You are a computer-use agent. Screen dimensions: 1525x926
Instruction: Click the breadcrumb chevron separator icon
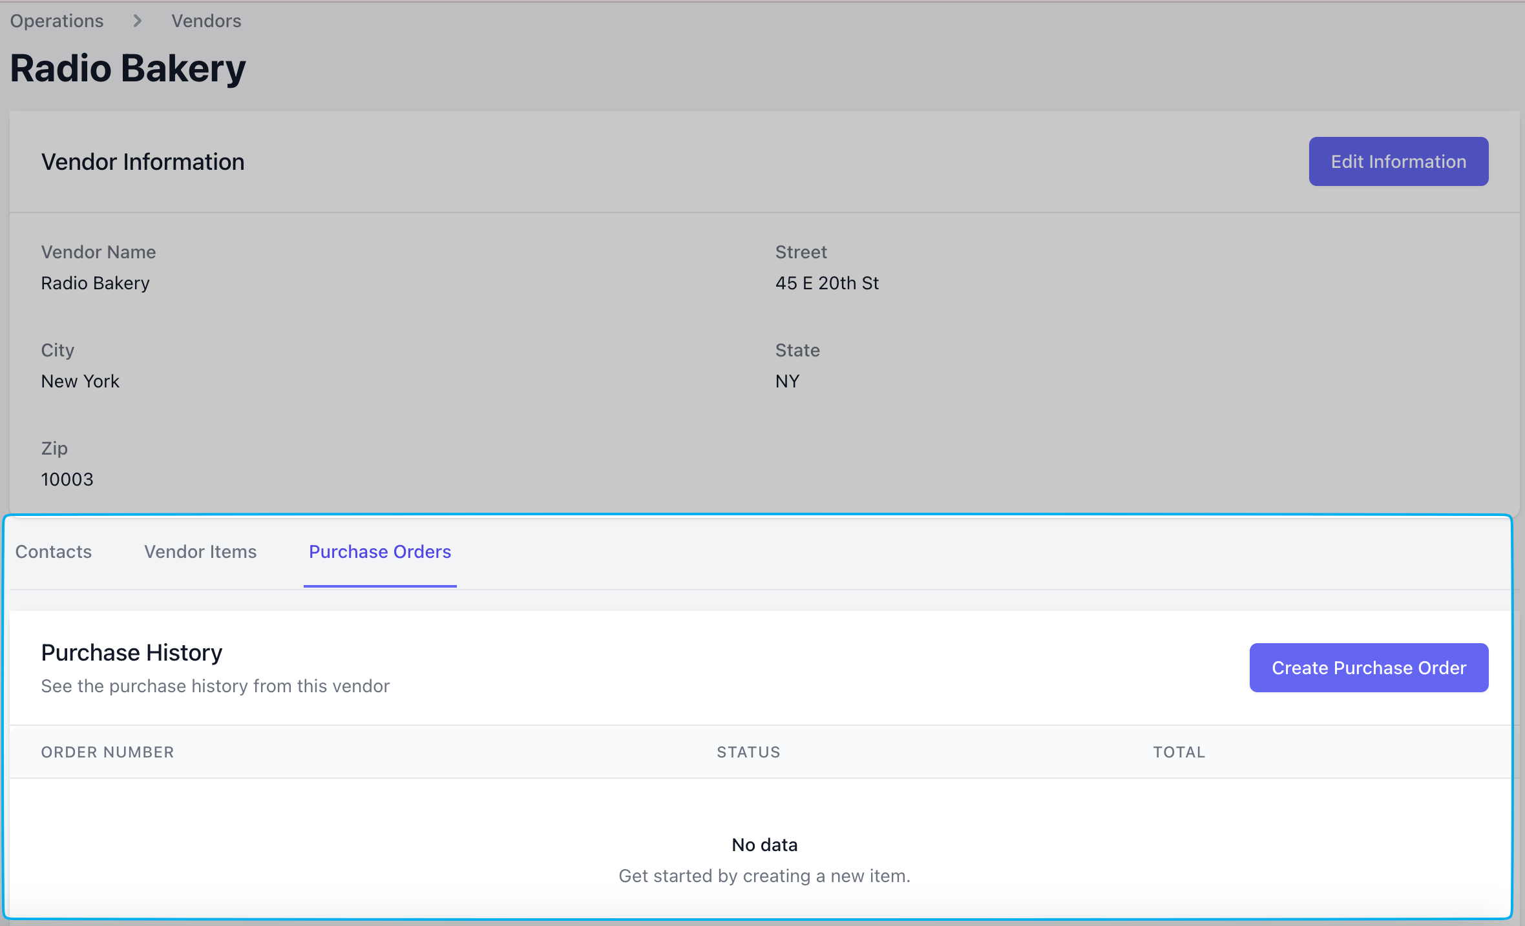tap(137, 21)
